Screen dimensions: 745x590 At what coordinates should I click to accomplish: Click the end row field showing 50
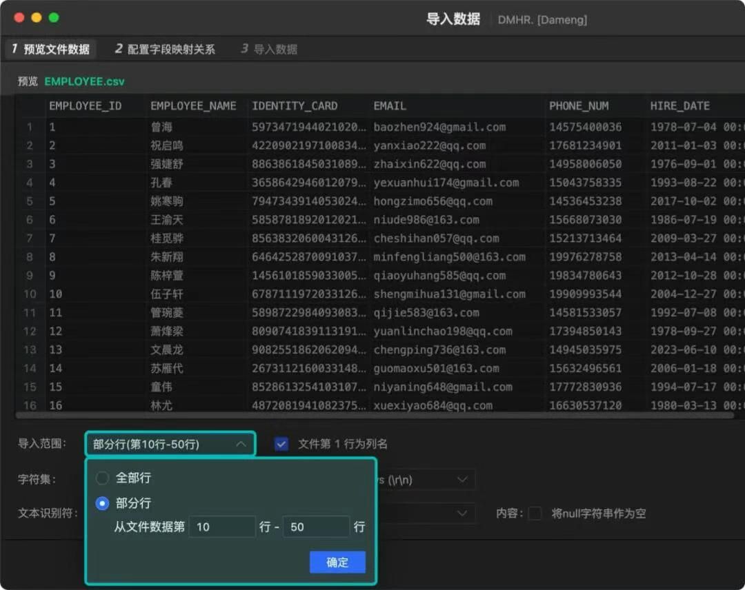316,527
